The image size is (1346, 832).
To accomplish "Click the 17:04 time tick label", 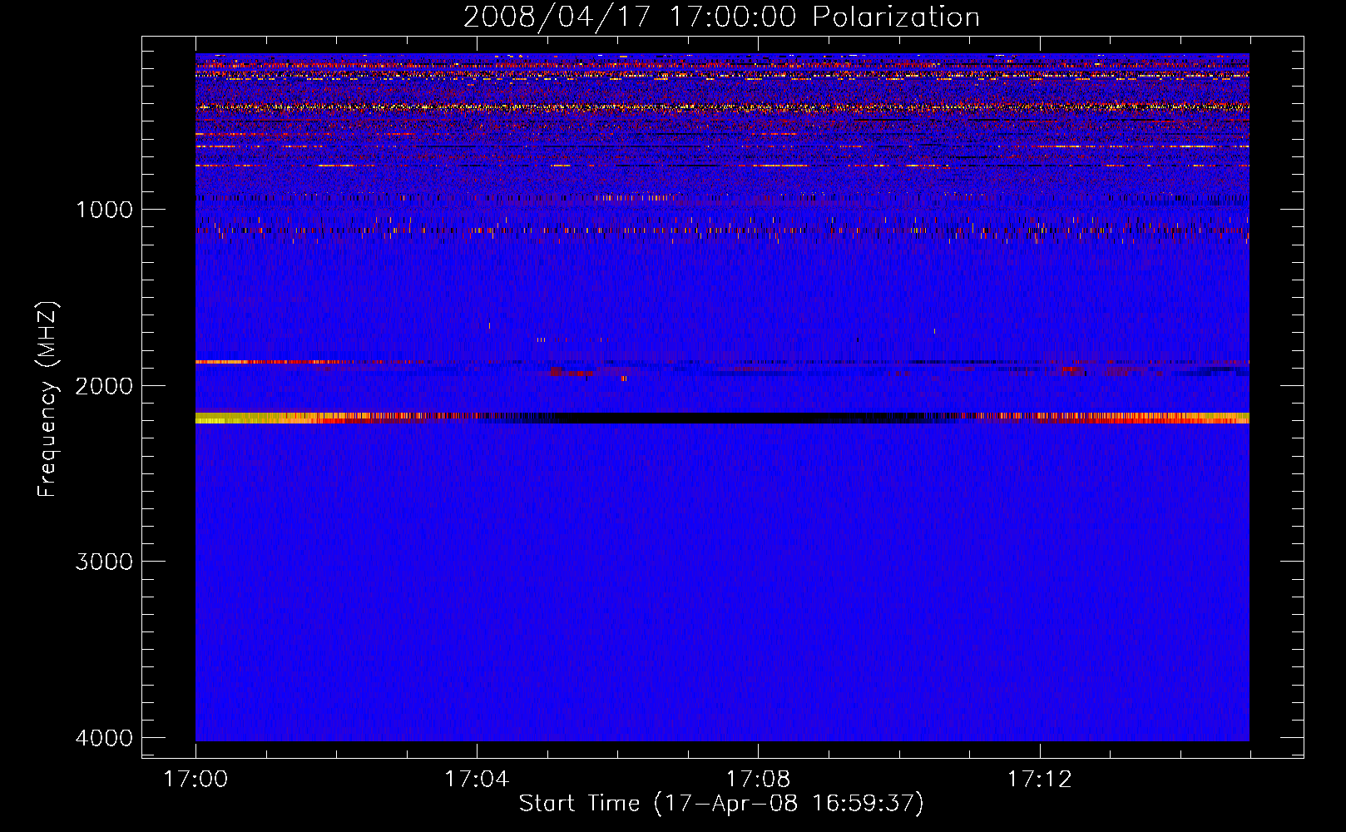I will point(477,780).
